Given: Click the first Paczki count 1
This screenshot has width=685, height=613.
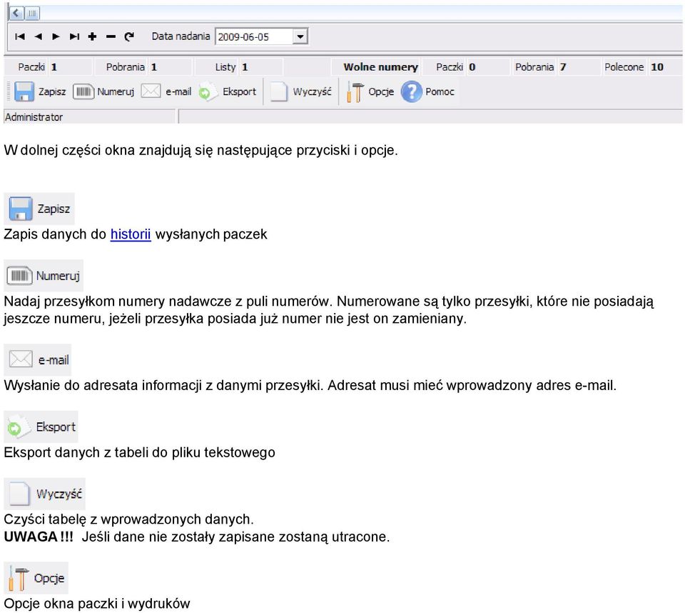Looking at the screenshot, I should coord(54,67).
